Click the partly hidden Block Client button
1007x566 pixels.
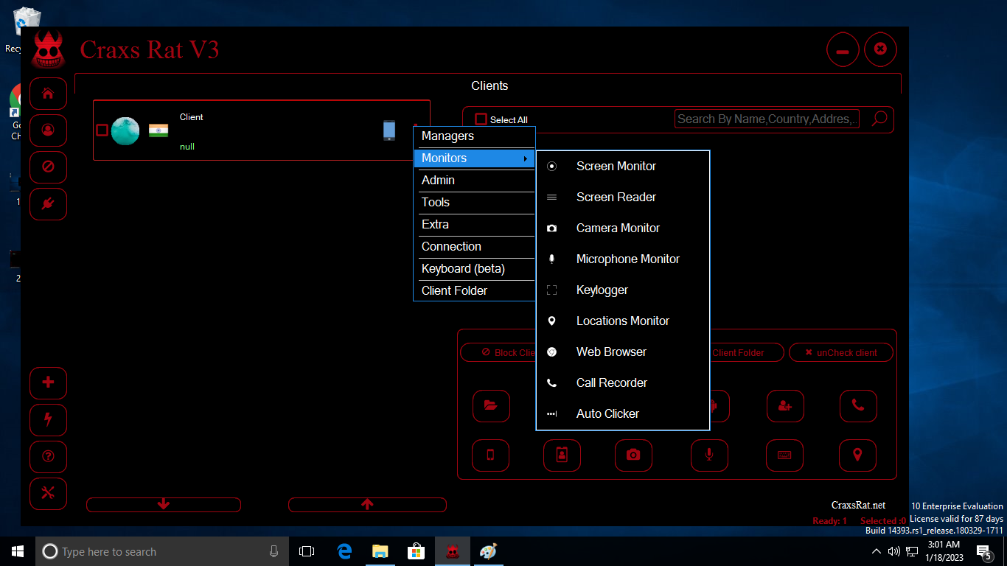pyautogui.click(x=498, y=352)
